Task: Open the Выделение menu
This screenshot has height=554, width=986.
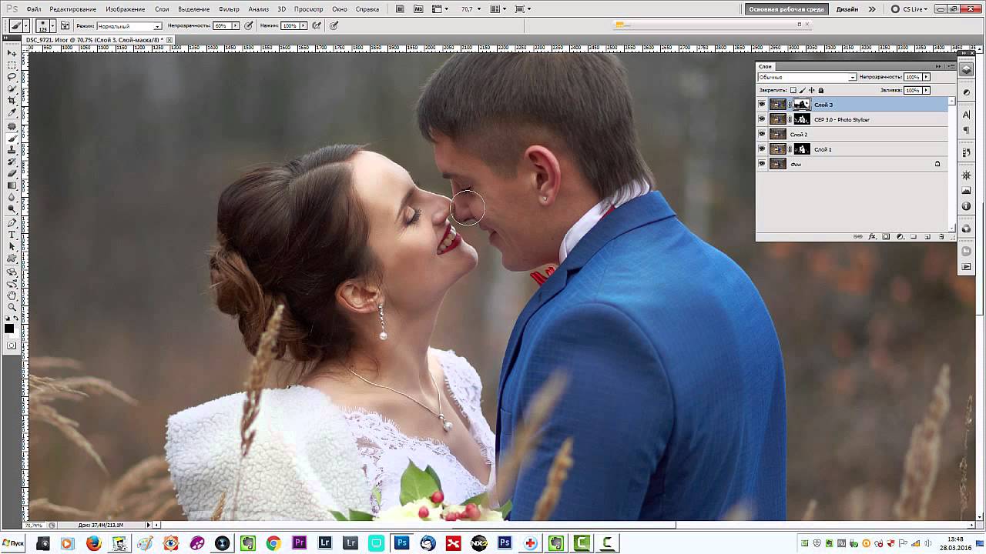Action: tap(193, 9)
